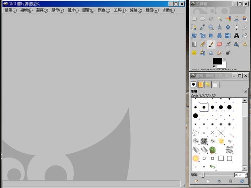
Task: Open the 圖層(L) Layer menu
Action: (x=88, y=10)
